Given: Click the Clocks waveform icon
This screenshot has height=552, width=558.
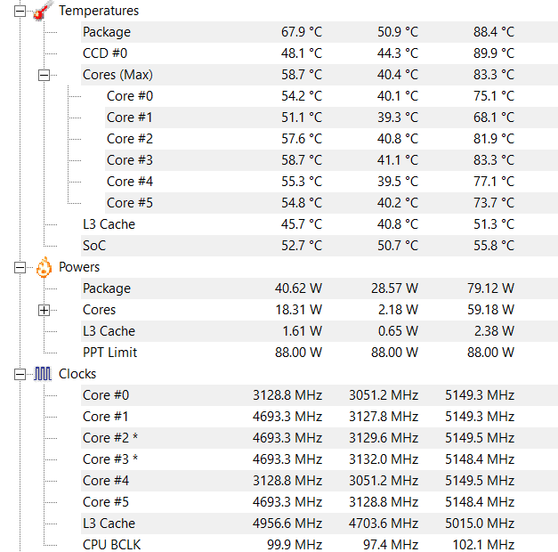Looking at the screenshot, I should click(x=43, y=374).
